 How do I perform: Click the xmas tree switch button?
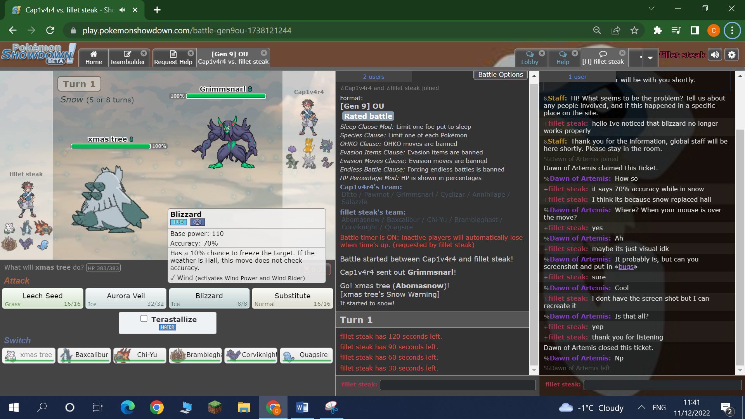29,355
